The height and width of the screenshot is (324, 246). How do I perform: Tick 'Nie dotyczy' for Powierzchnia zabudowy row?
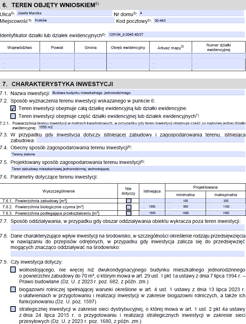[x=129, y=201]
